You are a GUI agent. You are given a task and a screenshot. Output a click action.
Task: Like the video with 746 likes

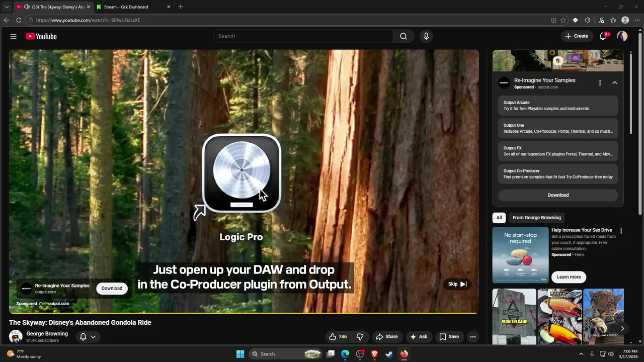pyautogui.click(x=338, y=337)
